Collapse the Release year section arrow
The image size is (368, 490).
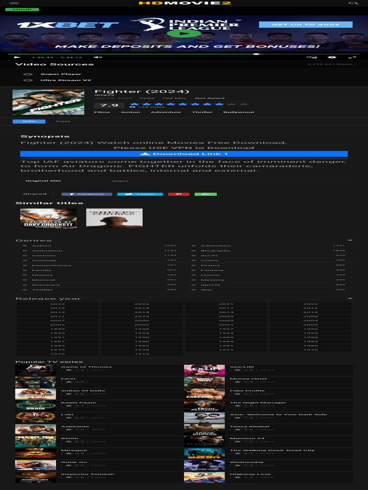pyautogui.click(x=350, y=298)
